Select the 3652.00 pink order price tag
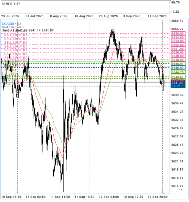The image size is (189, 202). click(x=178, y=45)
